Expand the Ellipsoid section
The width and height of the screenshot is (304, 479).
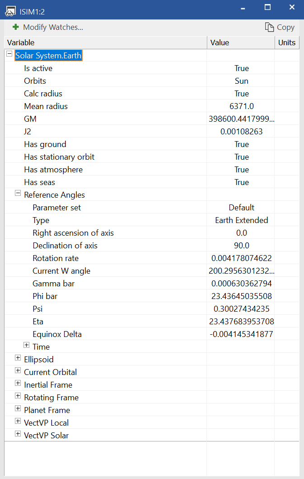point(18,358)
